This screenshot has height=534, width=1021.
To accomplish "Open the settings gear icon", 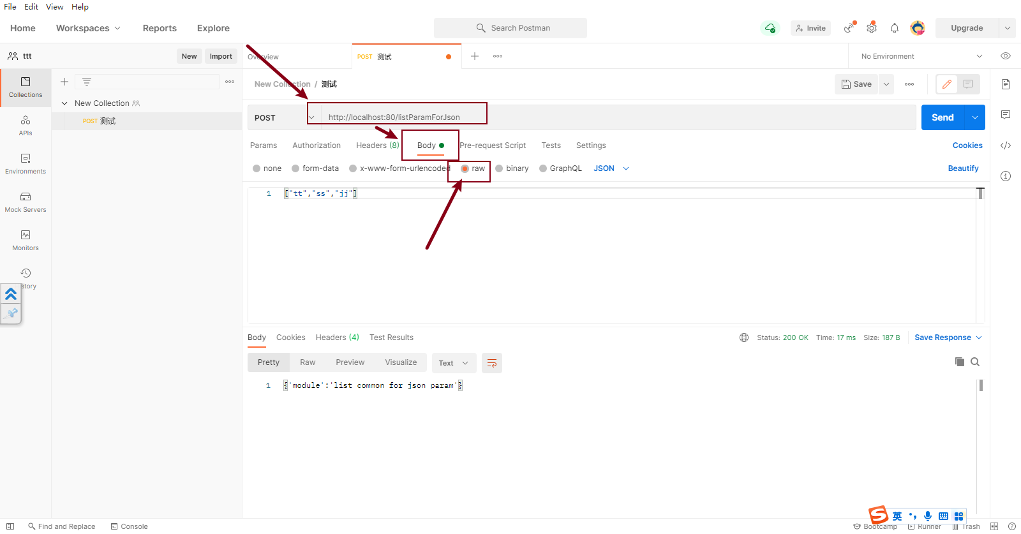I will (x=872, y=28).
